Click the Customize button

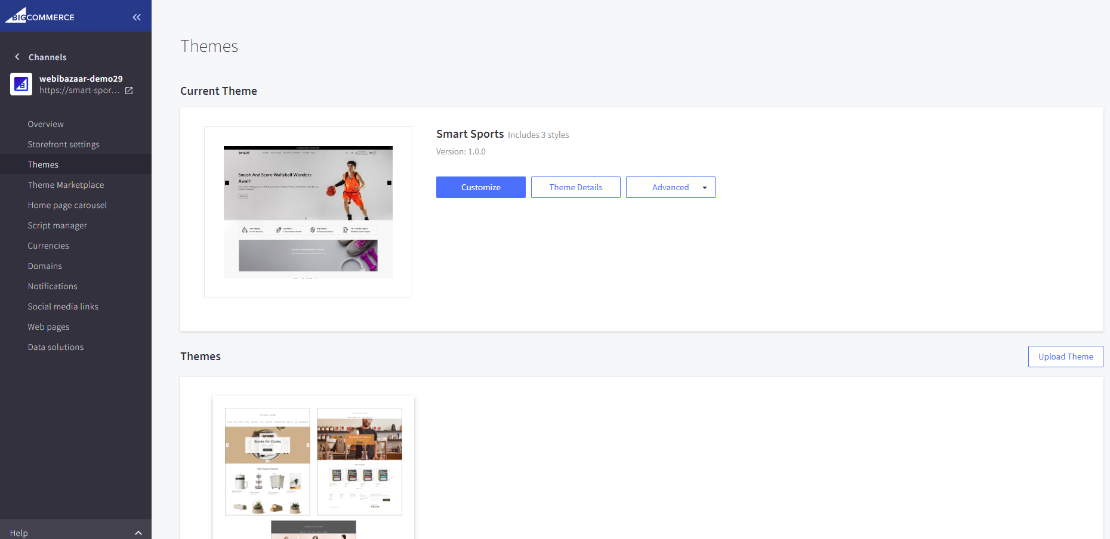pyautogui.click(x=480, y=187)
